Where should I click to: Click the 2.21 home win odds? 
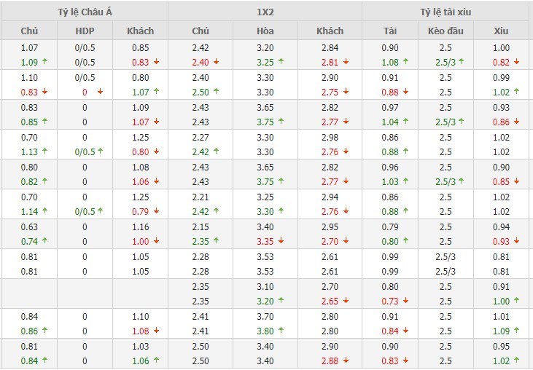(x=200, y=197)
